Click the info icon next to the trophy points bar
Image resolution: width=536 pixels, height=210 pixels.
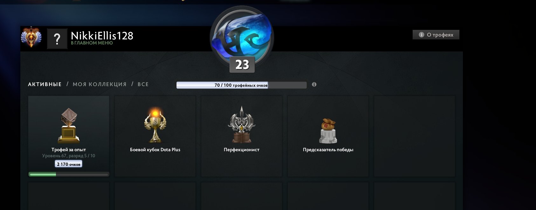pyautogui.click(x=314, y=85)
